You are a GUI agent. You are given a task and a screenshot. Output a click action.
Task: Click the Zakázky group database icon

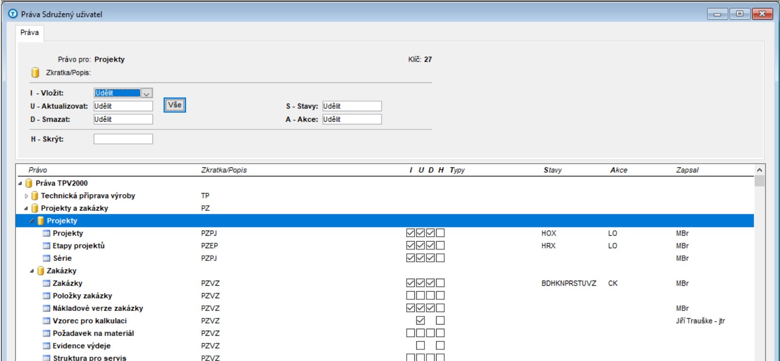pos(41,271)
